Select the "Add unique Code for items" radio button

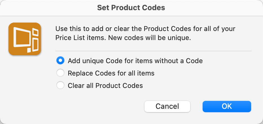point(60,60)
